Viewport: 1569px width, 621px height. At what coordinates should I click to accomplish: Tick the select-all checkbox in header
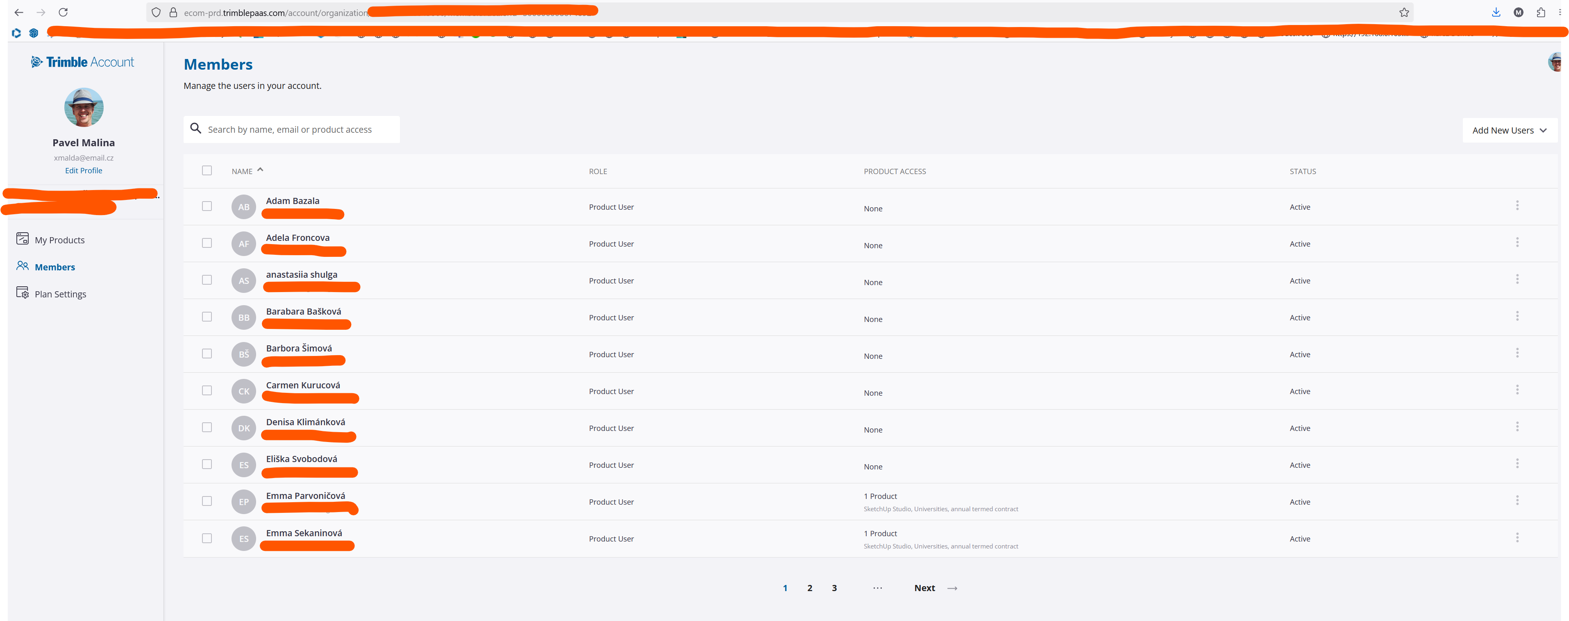click(207, 170)
